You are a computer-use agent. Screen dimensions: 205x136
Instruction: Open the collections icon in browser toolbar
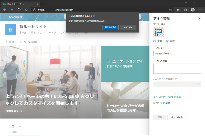[185, 10]
